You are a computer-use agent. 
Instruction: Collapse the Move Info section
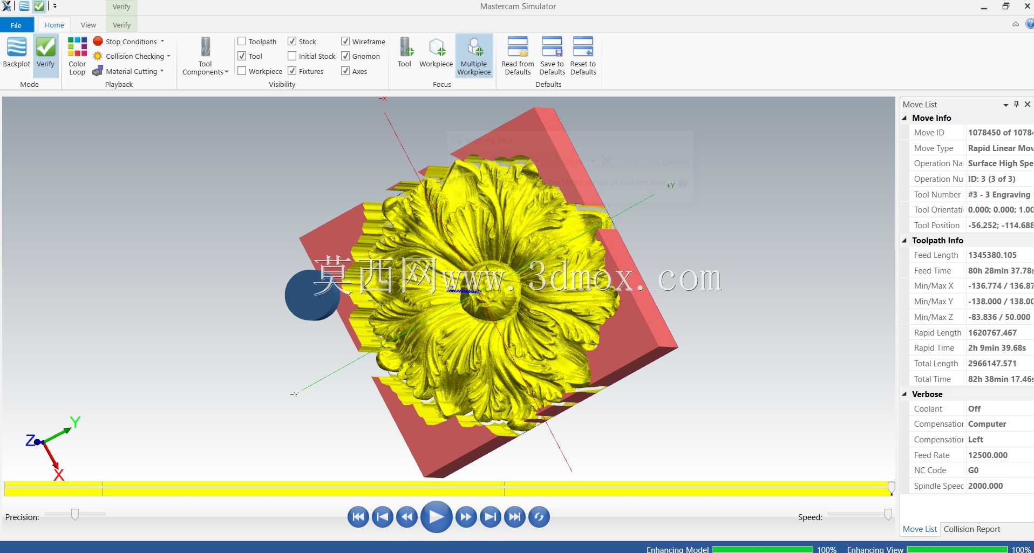pyautogui.click(x=904, y=118)
